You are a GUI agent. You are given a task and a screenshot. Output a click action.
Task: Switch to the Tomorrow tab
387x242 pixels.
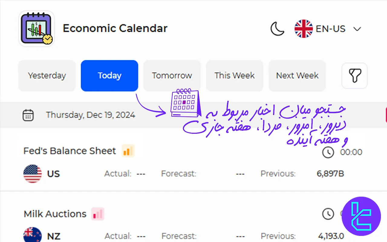[x=172, y=76]
